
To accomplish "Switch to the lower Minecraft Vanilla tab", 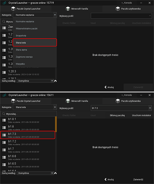I will point(77,101).
